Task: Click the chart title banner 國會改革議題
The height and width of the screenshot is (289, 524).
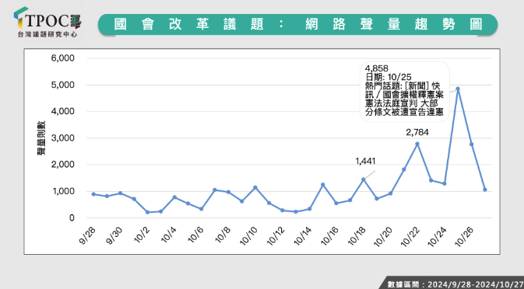Action: (x=297, y=25)
